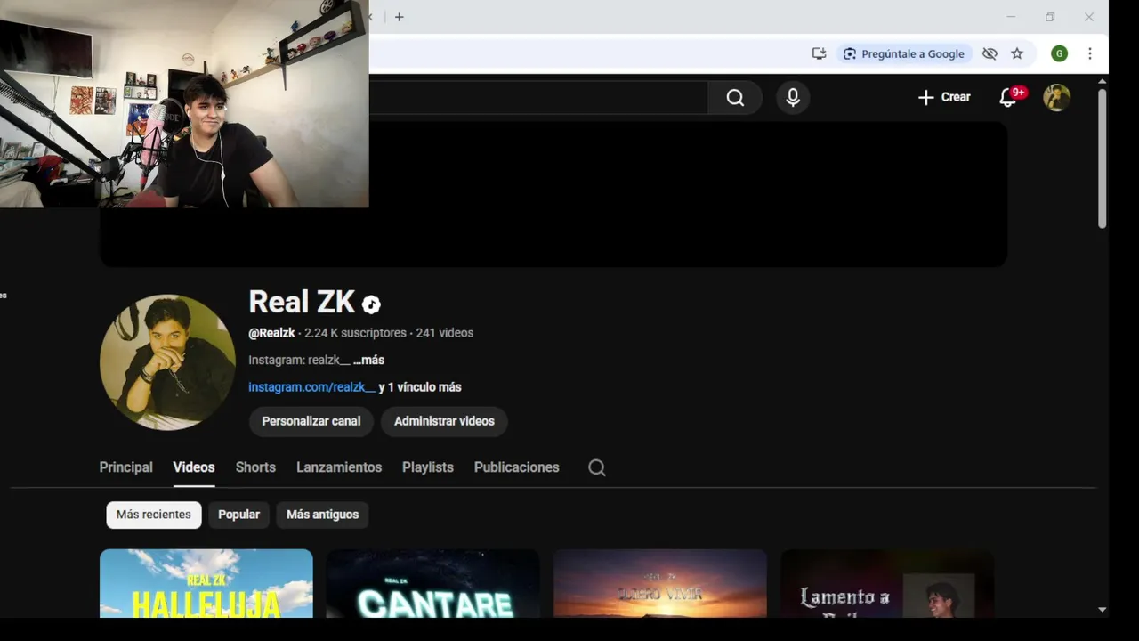The image size is (1139, 641).
Task: Click the YouTube search magnifier button
Action: [735, 97]
